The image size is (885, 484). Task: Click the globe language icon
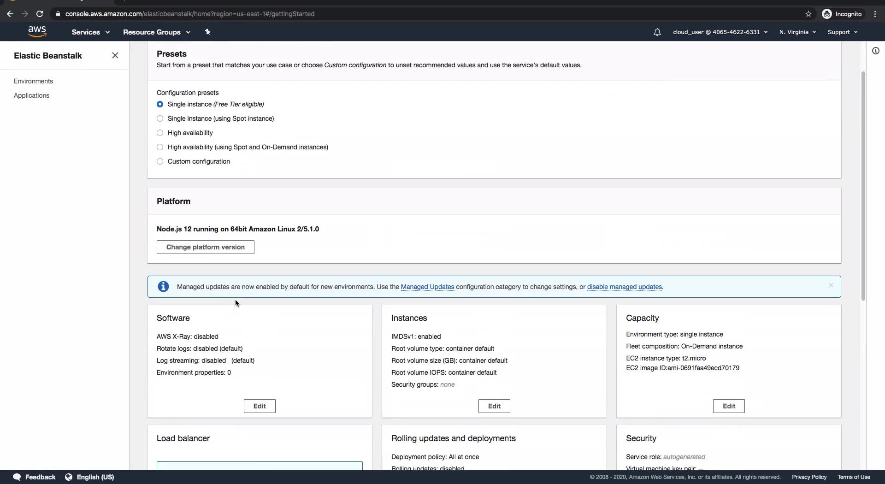tap(69, 477)
